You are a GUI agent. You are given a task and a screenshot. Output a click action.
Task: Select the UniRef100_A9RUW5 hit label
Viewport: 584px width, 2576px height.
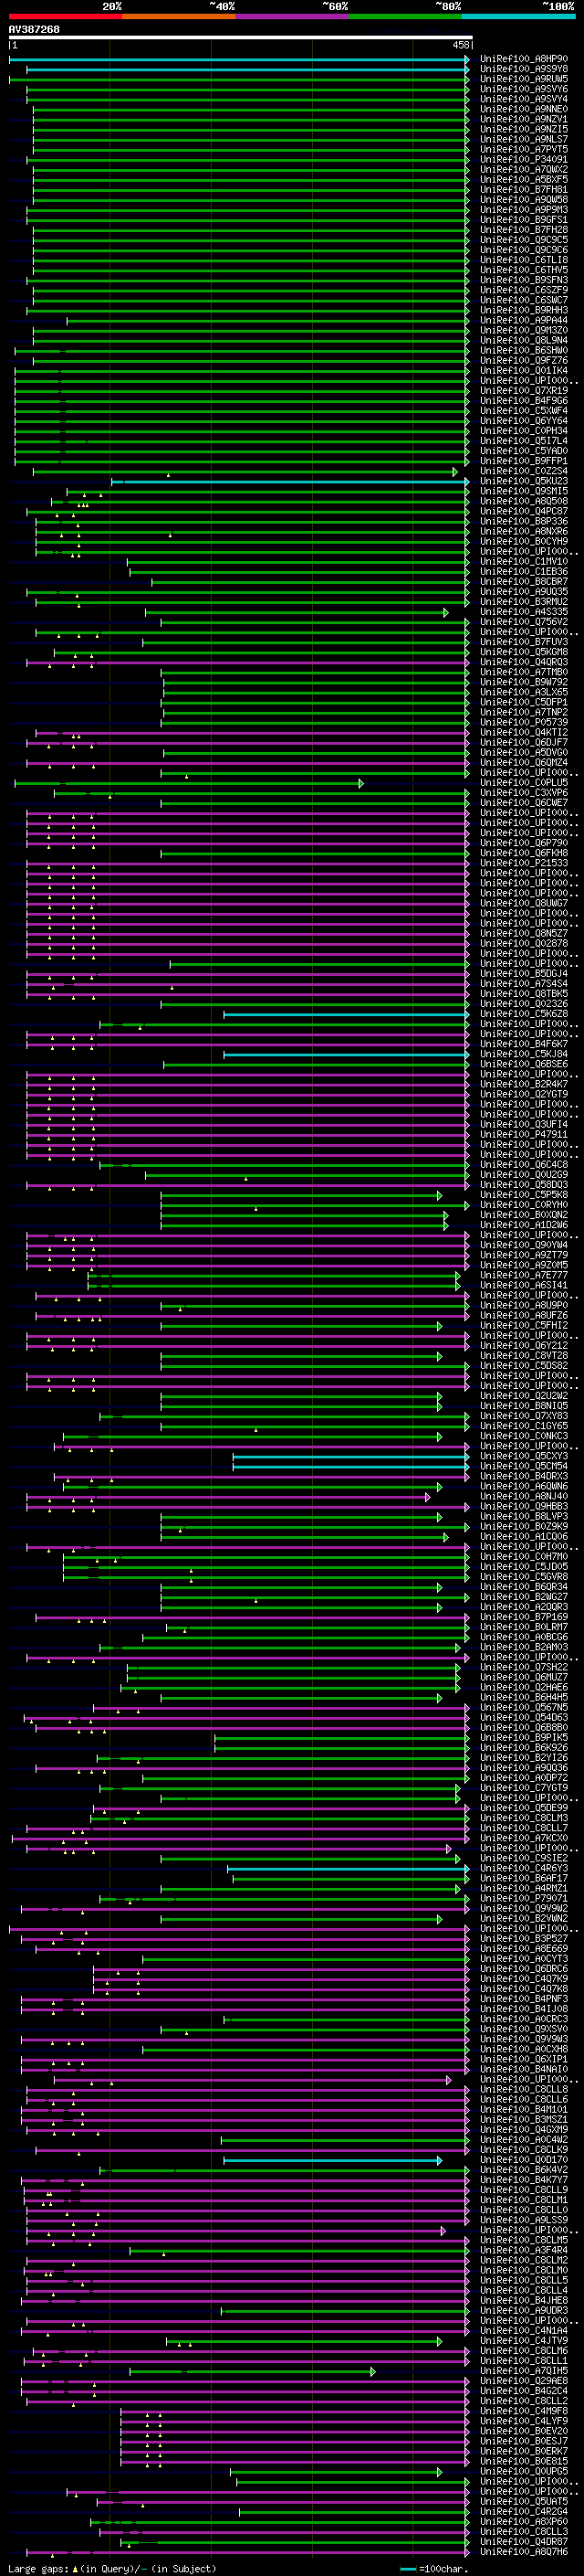pos(523,79)
